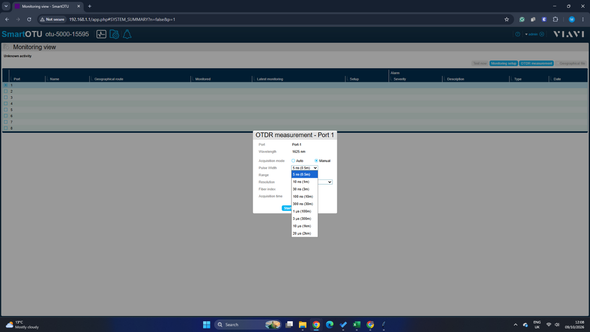
Task: Open the Chrome tab search chevron
Action: (x=6, y=6)
